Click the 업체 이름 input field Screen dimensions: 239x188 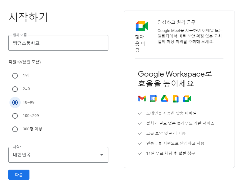point(58,43)
